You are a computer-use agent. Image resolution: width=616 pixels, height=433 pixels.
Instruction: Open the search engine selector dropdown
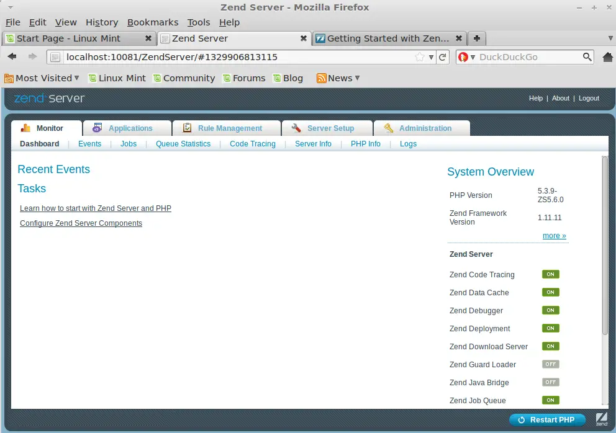pos(473,57)
